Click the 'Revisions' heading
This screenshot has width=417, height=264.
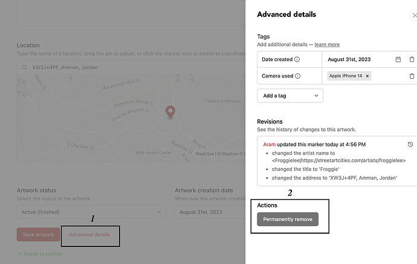[x=270, y=122]
